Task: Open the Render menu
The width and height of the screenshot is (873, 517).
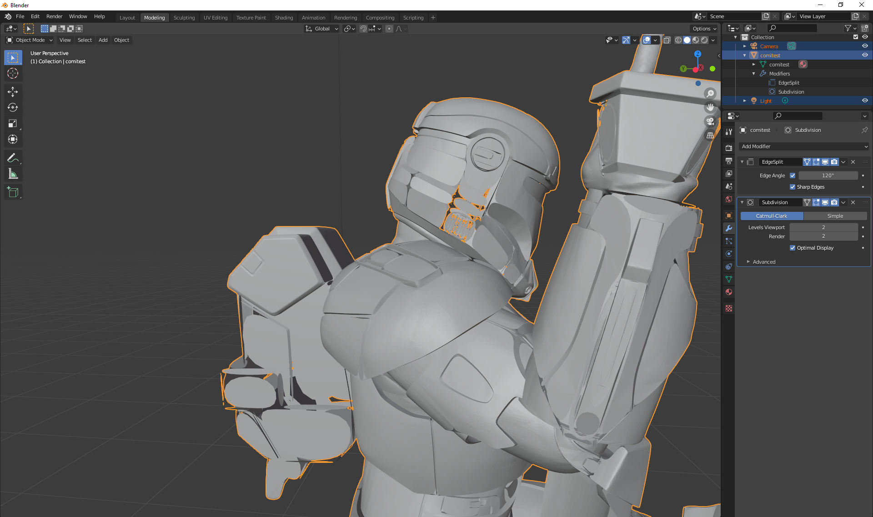Action: click(54, 16)
